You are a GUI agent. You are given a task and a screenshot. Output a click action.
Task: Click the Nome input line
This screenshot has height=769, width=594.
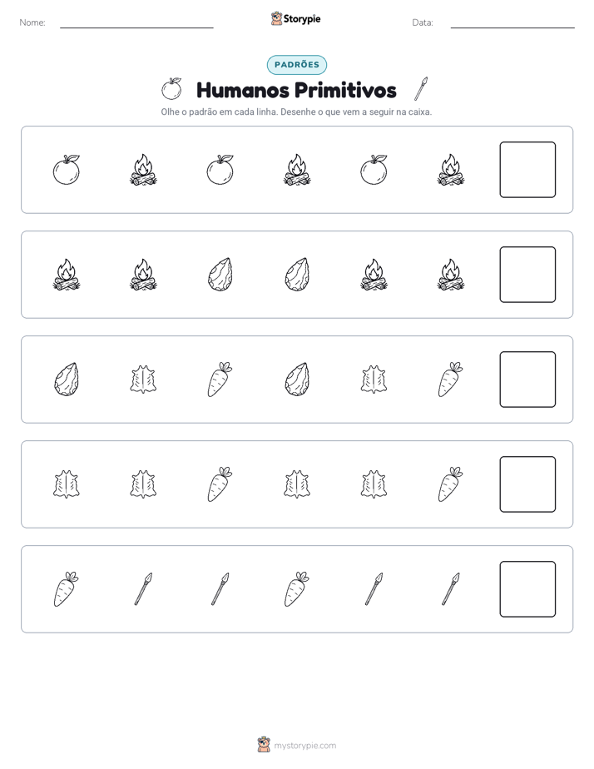[x=136, y=23]
